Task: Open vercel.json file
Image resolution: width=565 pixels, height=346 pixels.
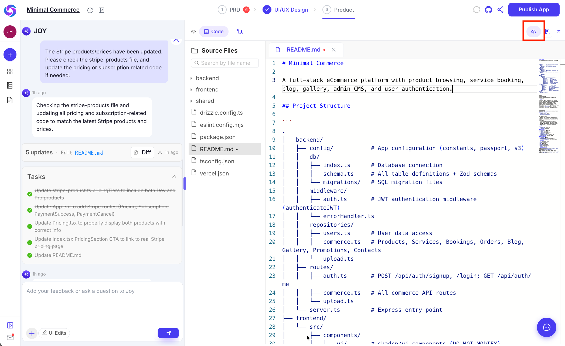Action: [x=214, y=174]
